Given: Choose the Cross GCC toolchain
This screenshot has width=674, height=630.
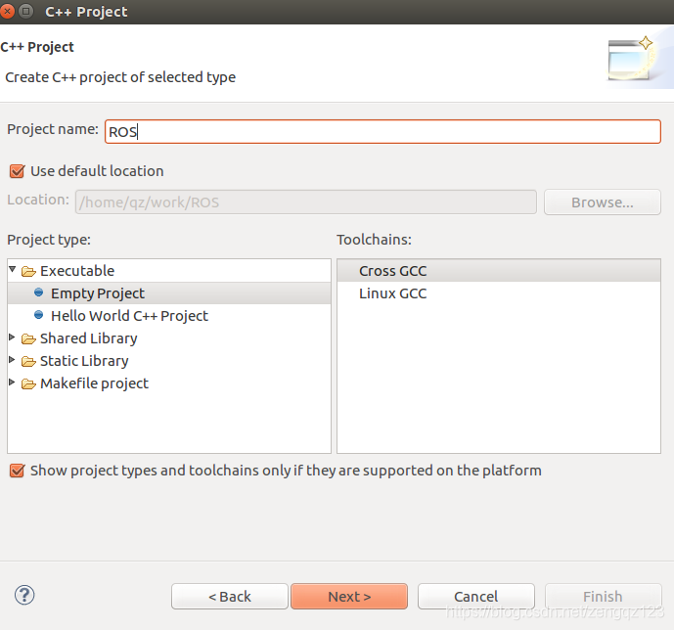Looking at the screenshot, I should [499, 271].
